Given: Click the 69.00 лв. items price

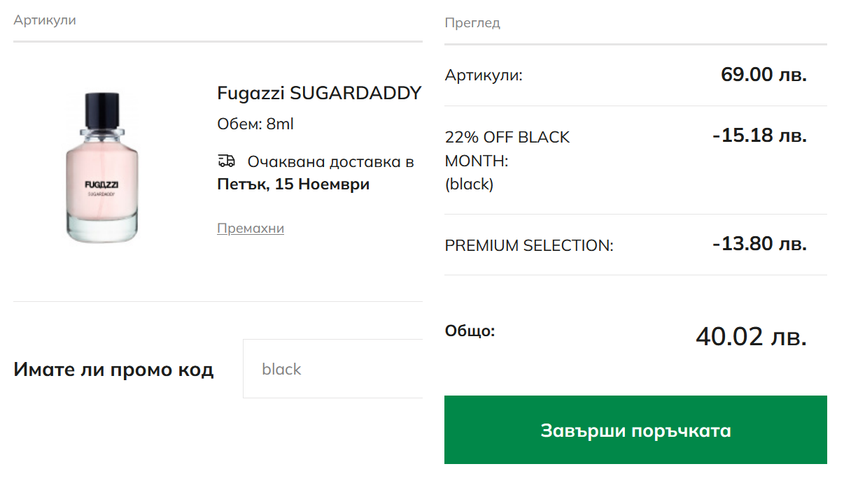Looking at the screenshot, I should coord(764,75).
